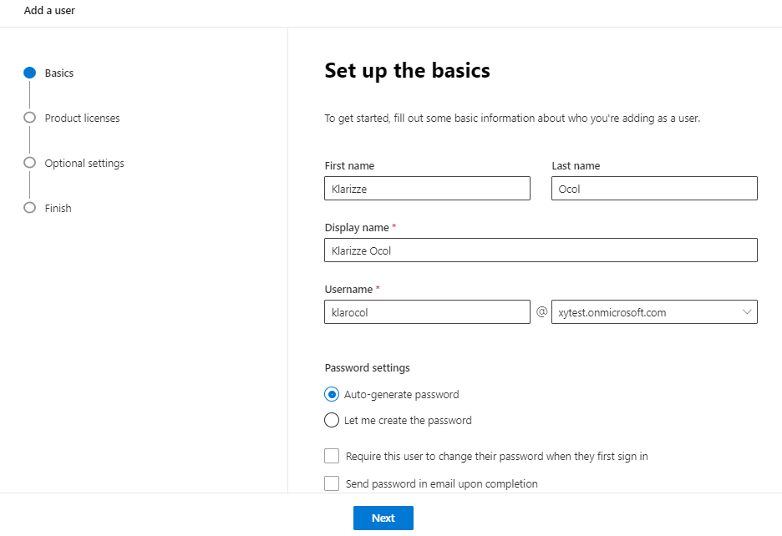This screenshot has width=782, height=536.
Task: Go to the Product licenses step label
Action: (x=82, y=119)
